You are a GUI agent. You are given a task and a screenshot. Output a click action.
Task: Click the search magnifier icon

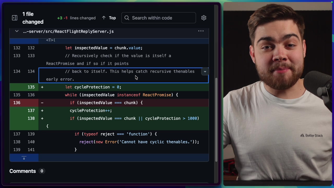(127, 18)
